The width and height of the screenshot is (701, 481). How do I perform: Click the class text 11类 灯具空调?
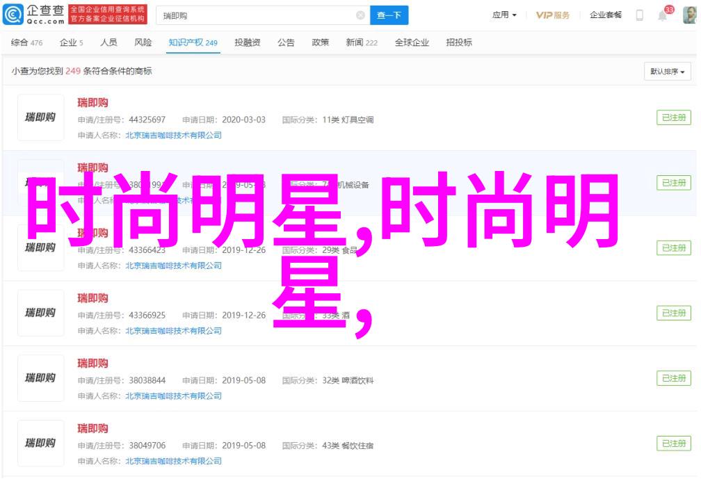(348, 120)
